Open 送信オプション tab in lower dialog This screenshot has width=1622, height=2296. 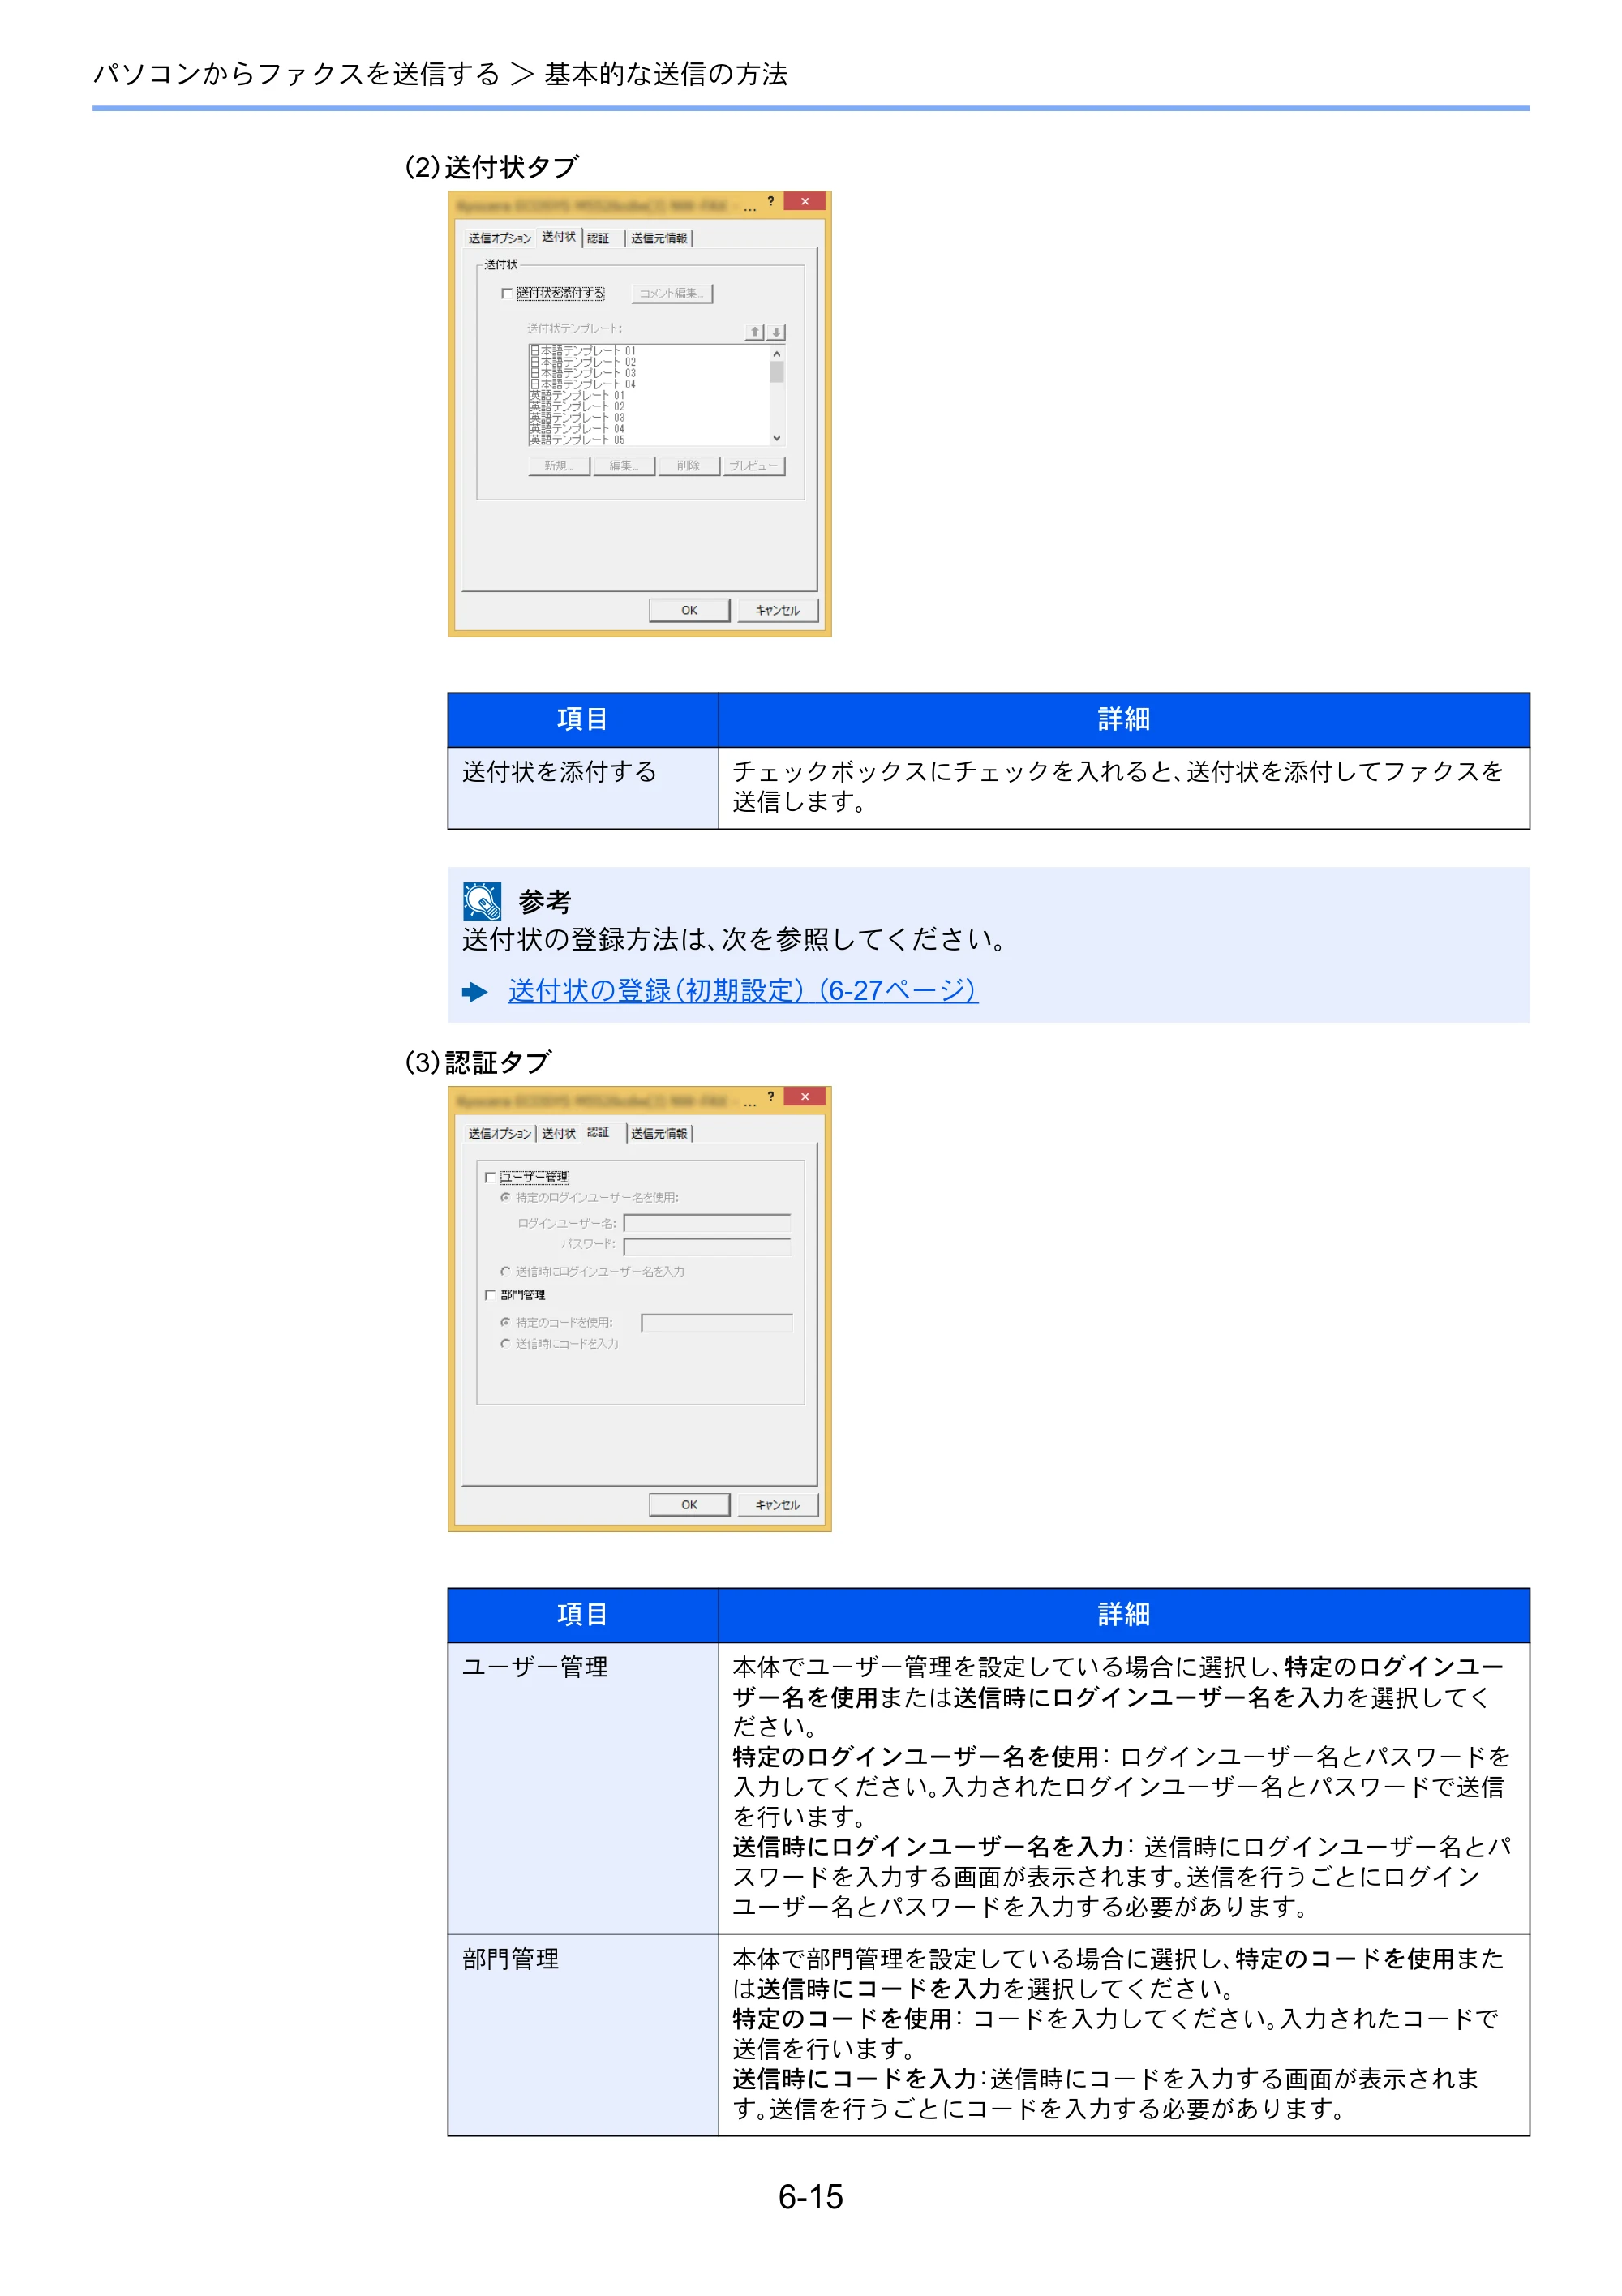(499, 1133)
